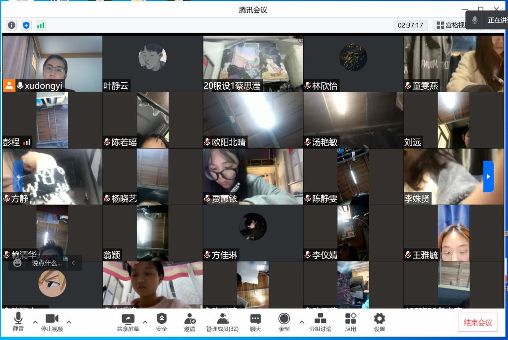
Task: Toggle the microphone mute (静音)
Action: [x=18, y=322]
